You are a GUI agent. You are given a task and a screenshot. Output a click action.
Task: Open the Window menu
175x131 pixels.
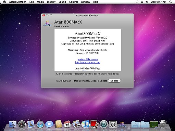tap(85, 2)
